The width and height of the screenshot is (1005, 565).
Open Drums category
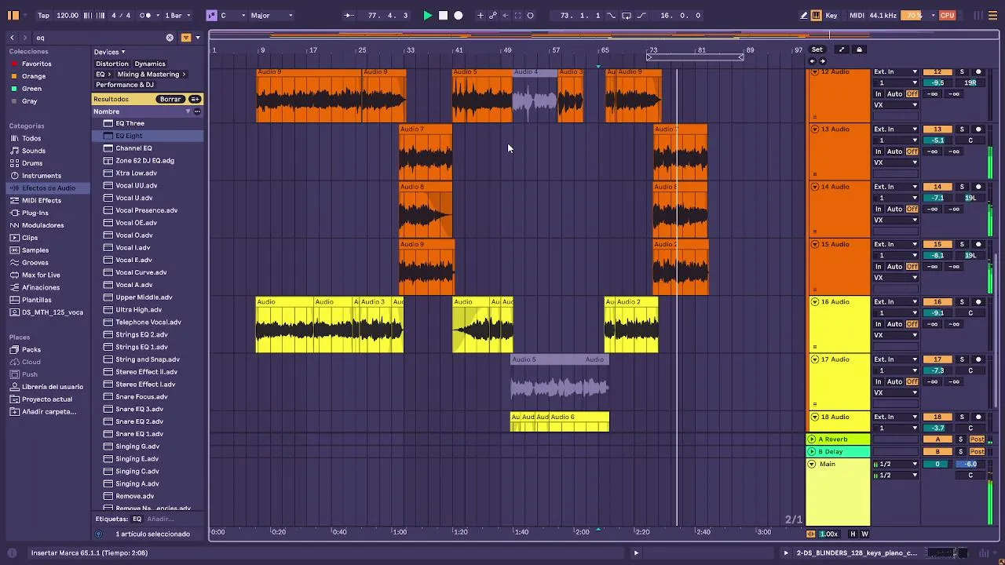pyautogui.click(x=32, y=163)
